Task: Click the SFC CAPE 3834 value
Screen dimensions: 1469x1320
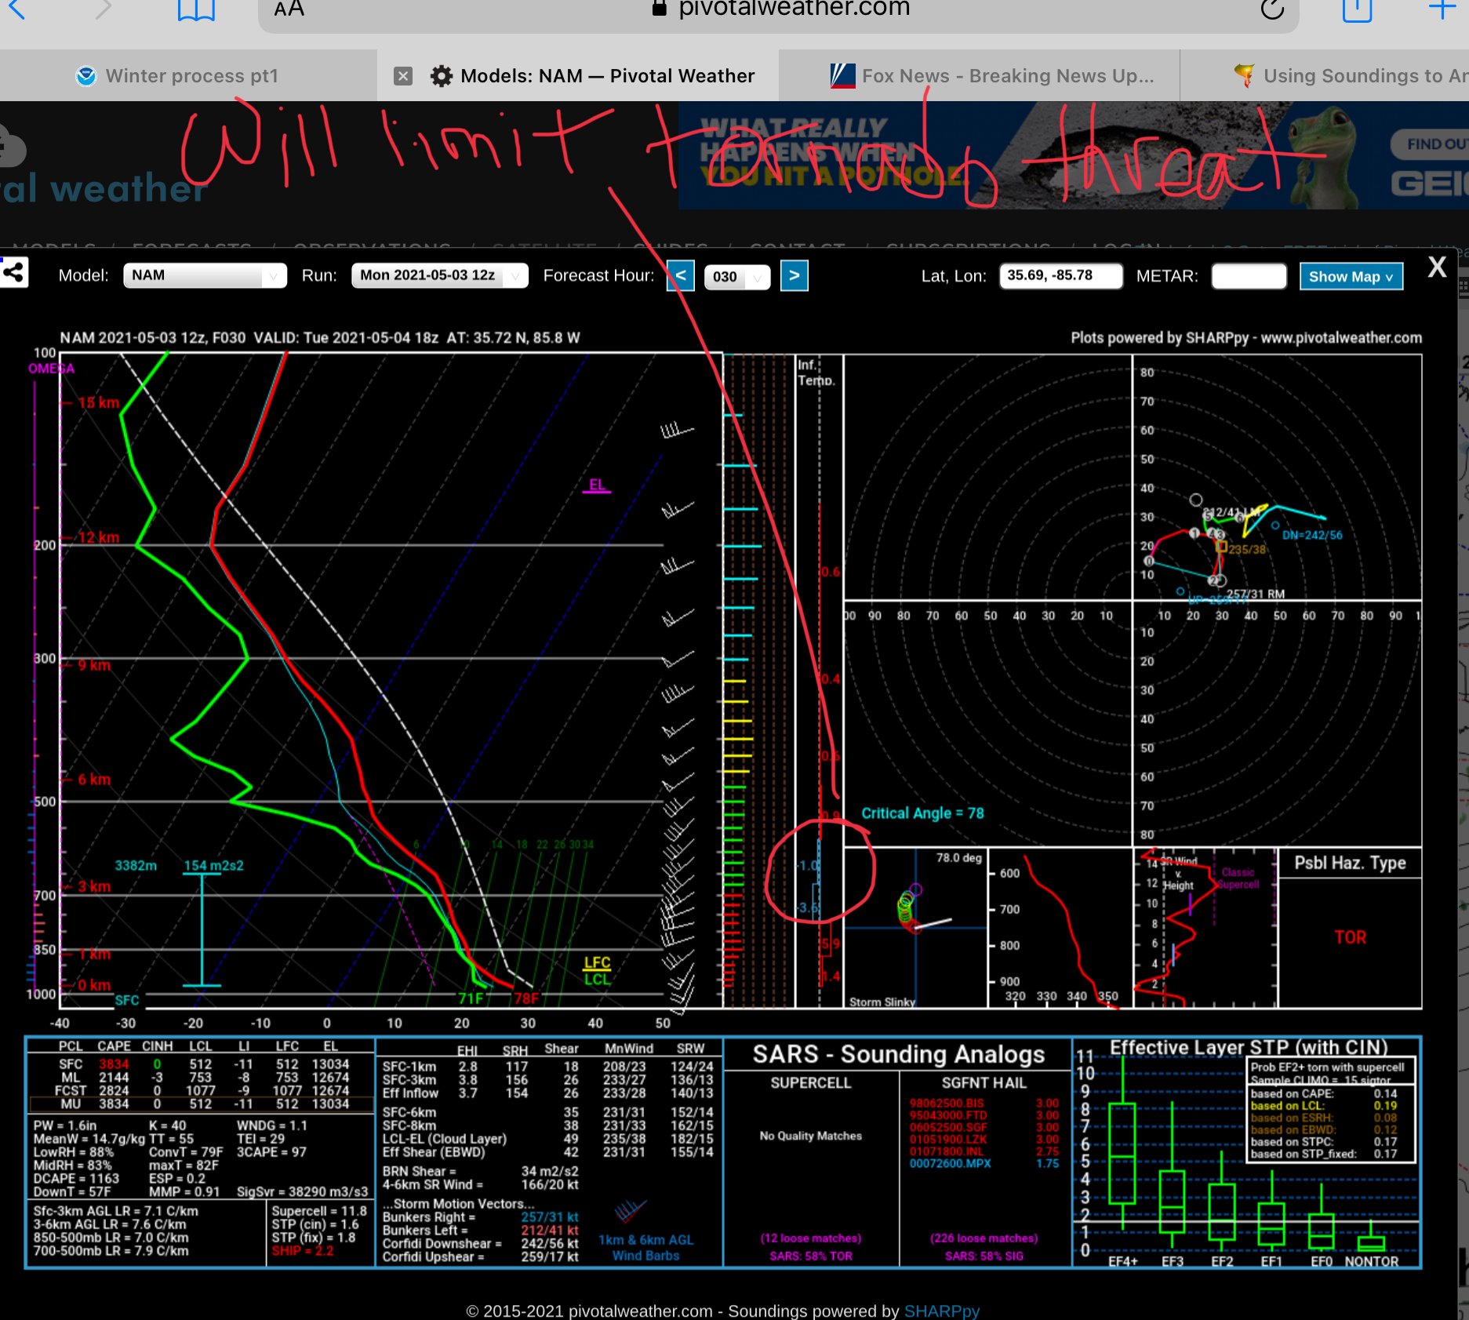Action: (x=113, y=1064)
